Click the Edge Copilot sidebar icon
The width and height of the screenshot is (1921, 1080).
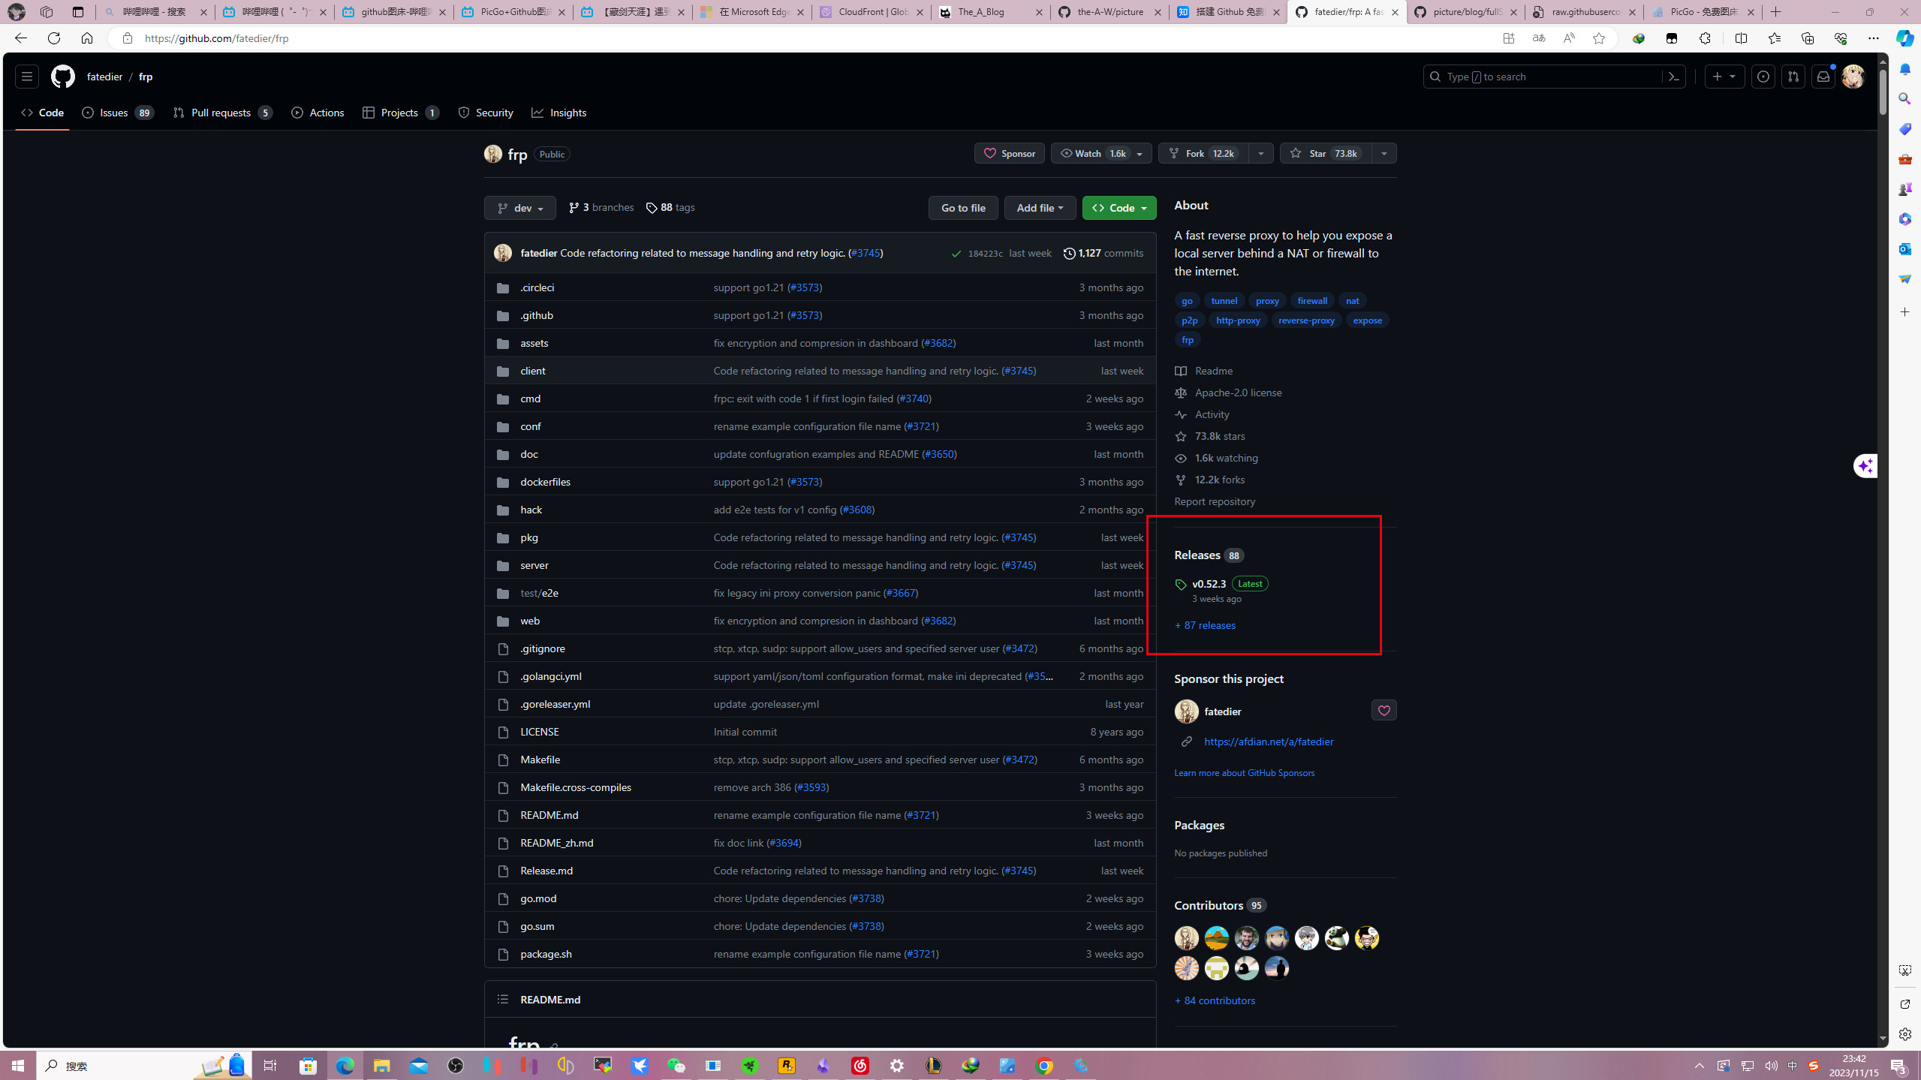tap(1904, 38)
